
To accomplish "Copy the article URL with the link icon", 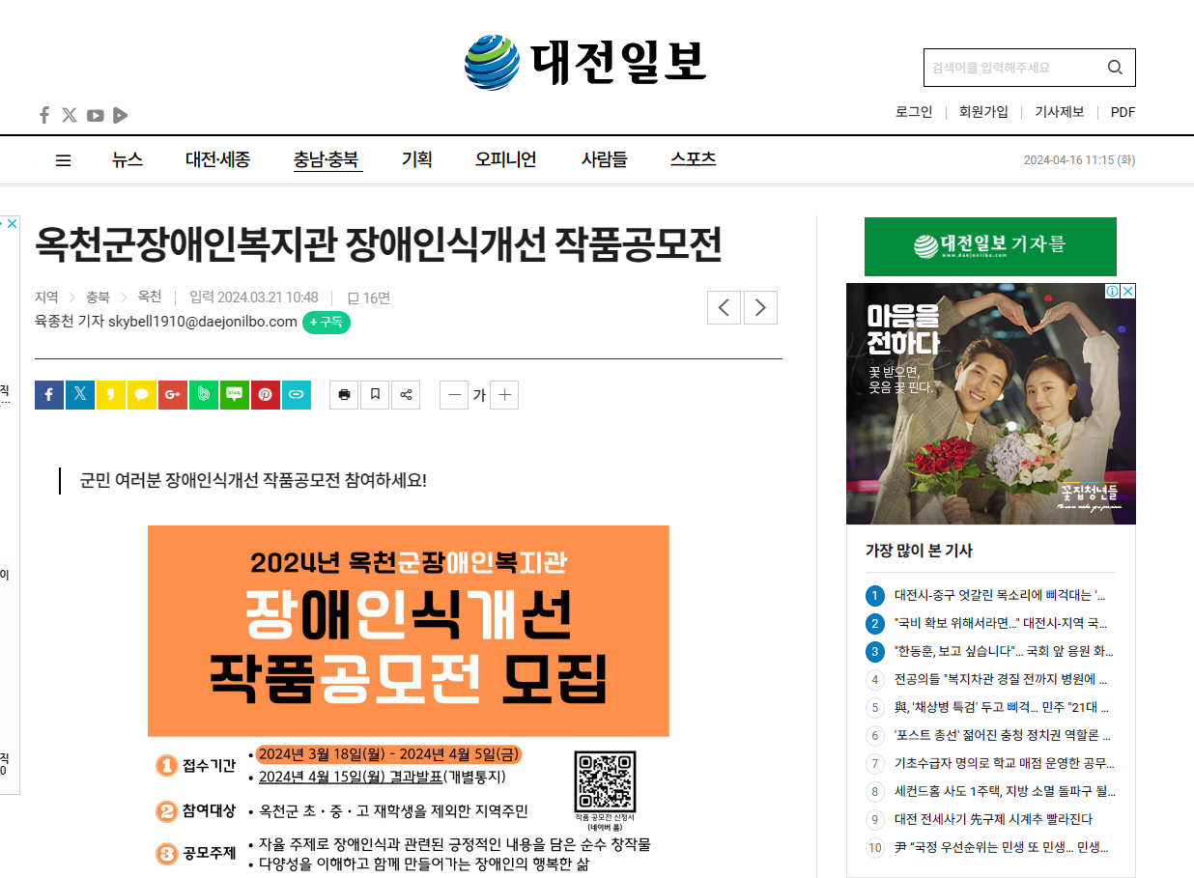I will pos(296,394).
